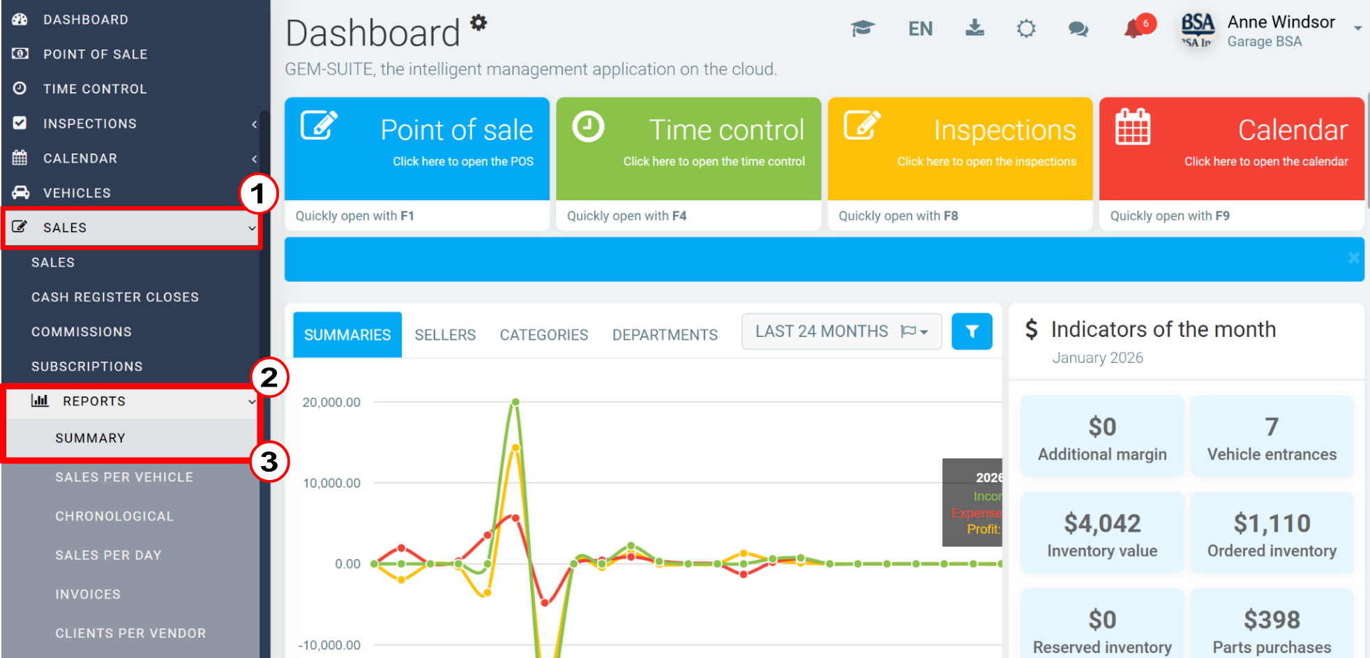This screenshot has height=658, width=1370.
Task: Select a data point on the green income line
Action: (x=515, y=402)
